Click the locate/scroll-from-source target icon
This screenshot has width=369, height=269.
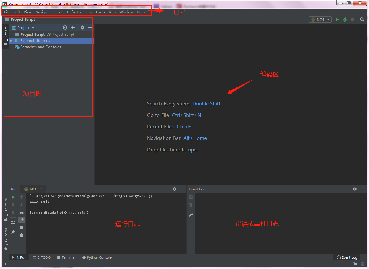tap(65, 27)
